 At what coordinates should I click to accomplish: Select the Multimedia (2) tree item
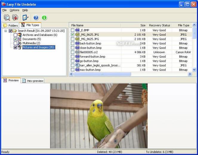coord(31,43)
